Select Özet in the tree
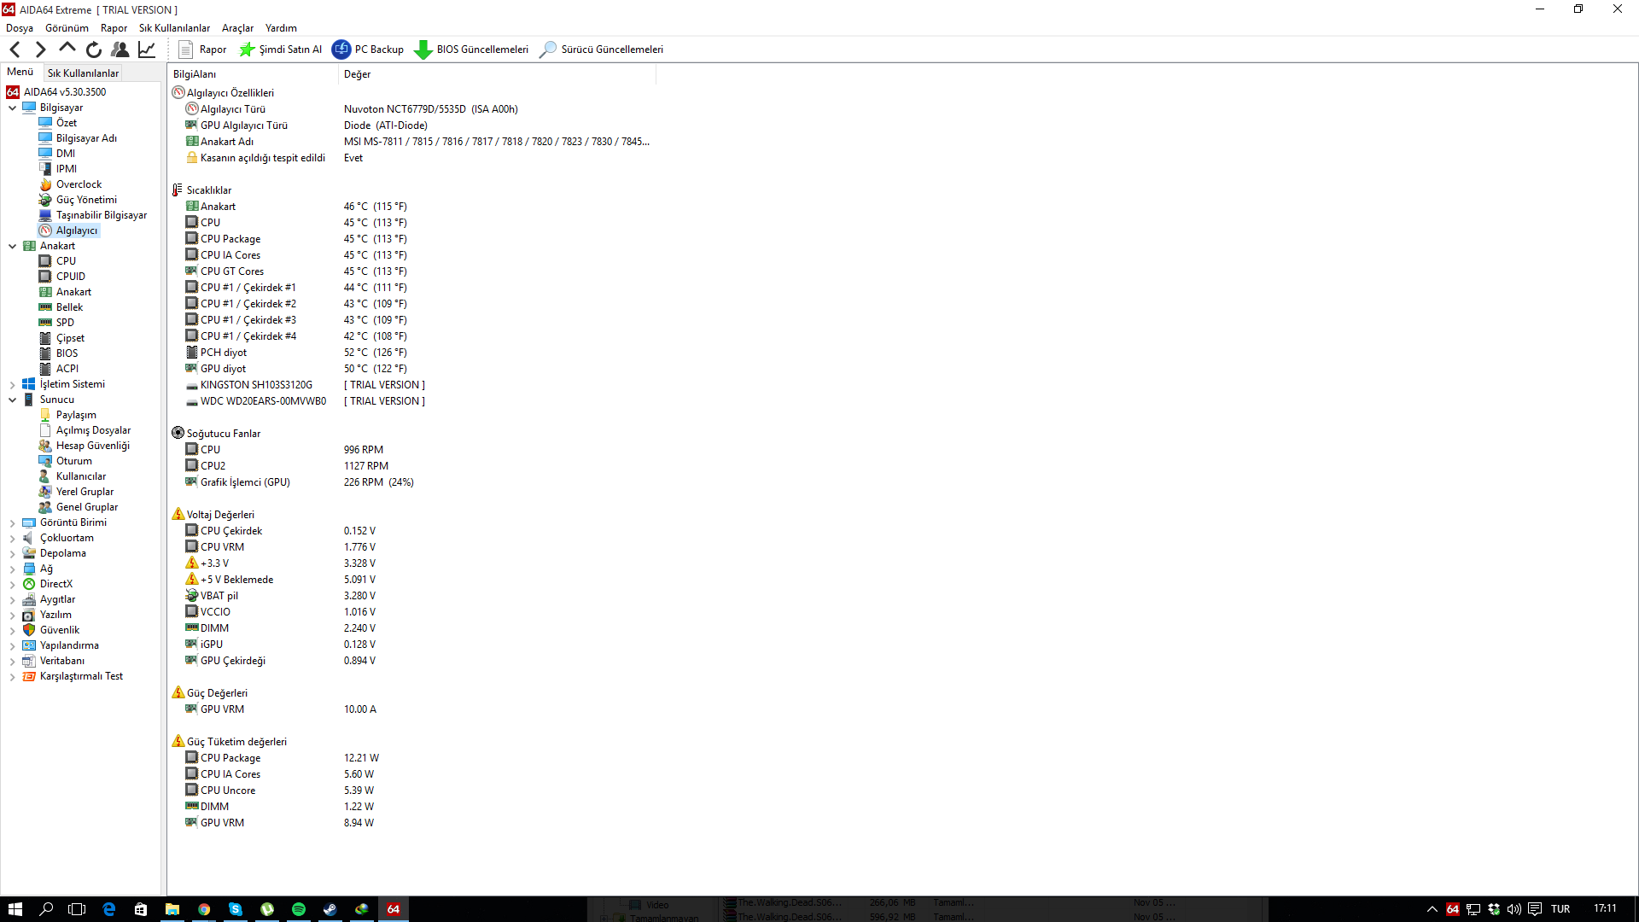 pos(67,123)
